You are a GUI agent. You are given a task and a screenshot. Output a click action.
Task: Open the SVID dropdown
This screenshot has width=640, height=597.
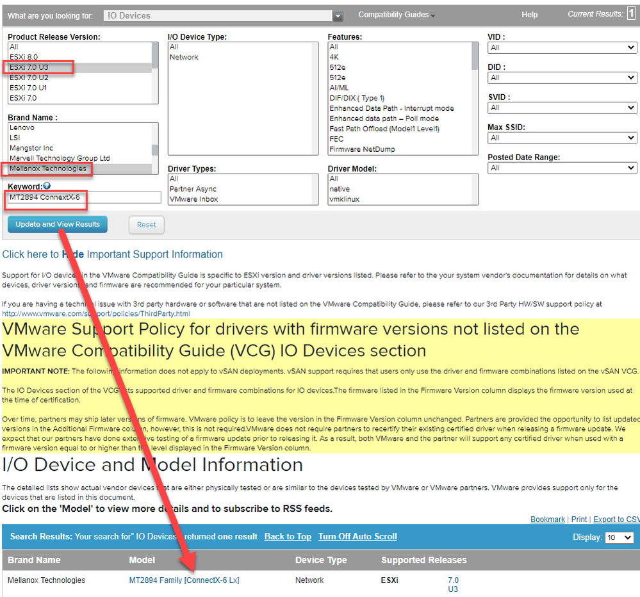click(x=562, y=108)
